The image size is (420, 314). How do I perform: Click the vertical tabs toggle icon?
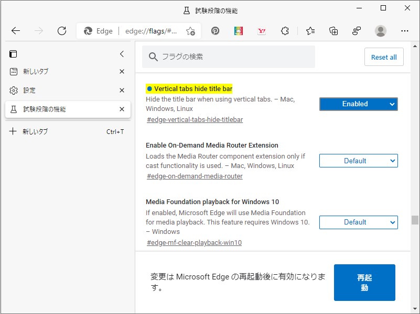coord(13,54)
